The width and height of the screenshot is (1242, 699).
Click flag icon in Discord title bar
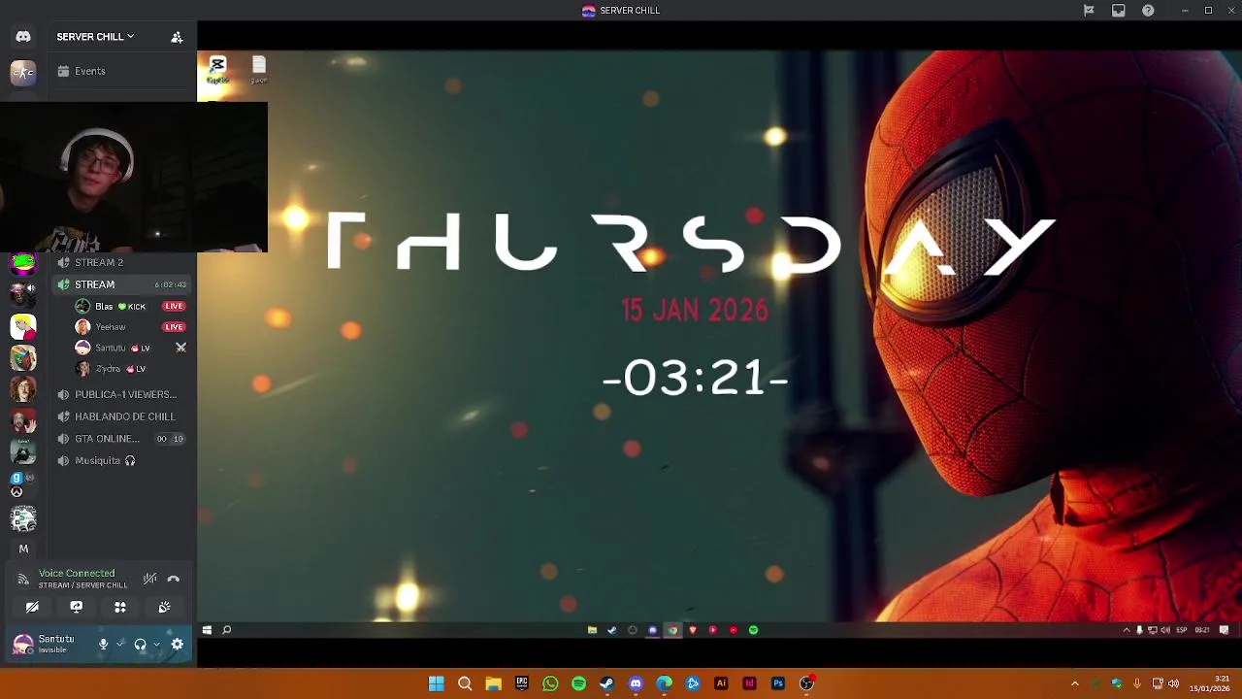[1089, 11]
